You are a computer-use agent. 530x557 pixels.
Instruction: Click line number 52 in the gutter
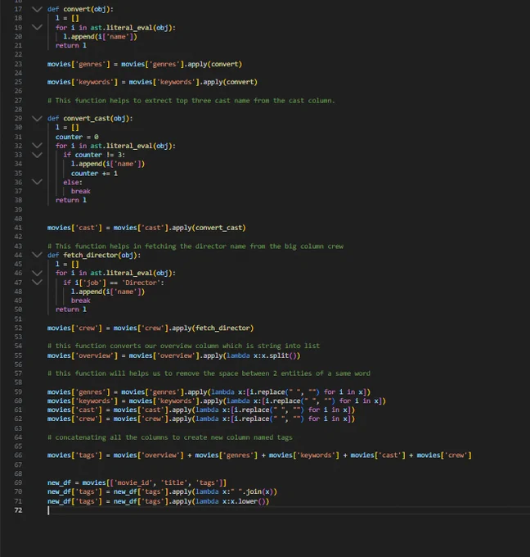18,328
